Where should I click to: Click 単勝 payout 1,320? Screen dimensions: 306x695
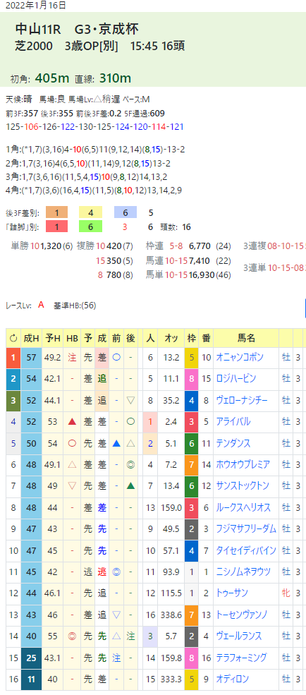click(x=51, y=246)
